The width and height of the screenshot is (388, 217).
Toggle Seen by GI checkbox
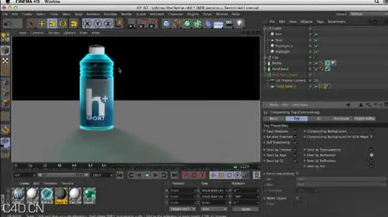click(295, 161)
